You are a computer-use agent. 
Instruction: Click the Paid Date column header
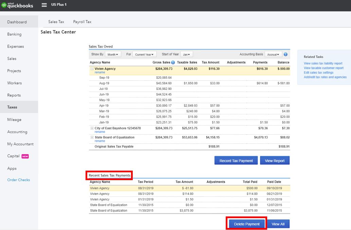tap(274, 182)
